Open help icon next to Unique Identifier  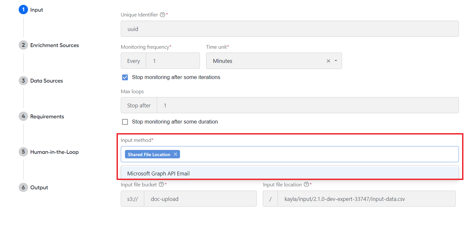162,15
